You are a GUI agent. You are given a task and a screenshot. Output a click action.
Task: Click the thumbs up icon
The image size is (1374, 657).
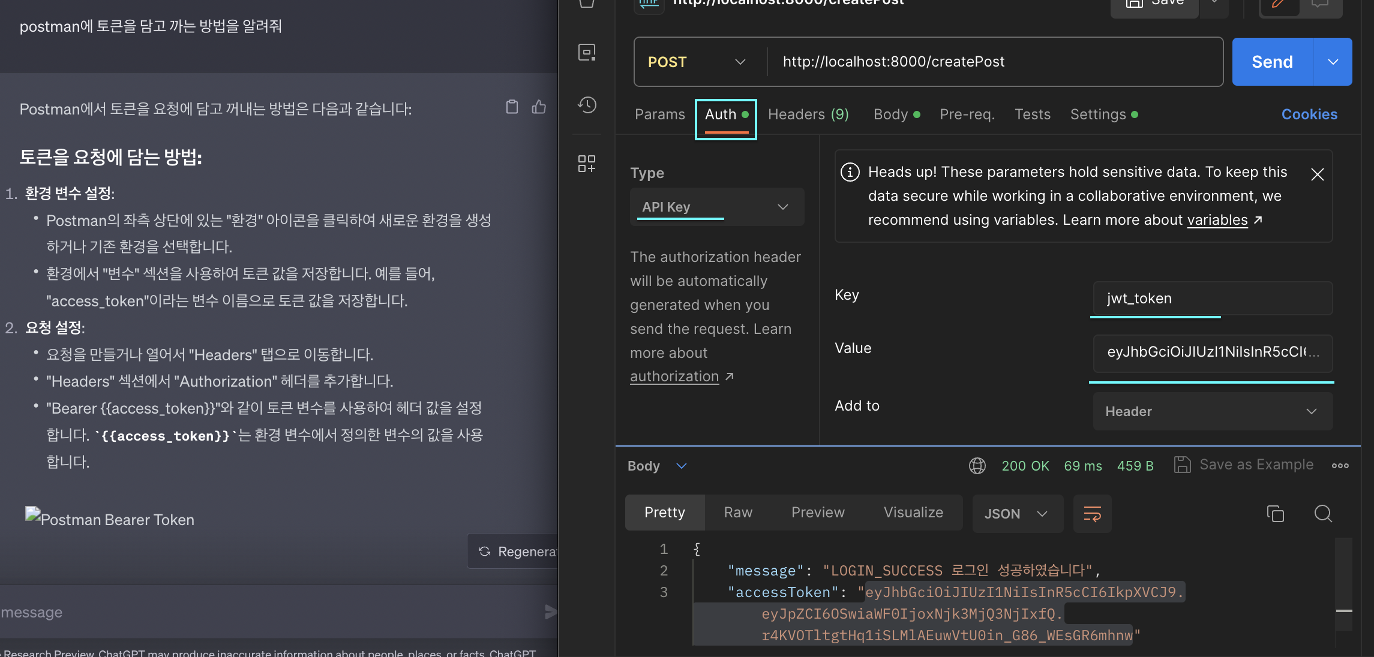(539, 107)
